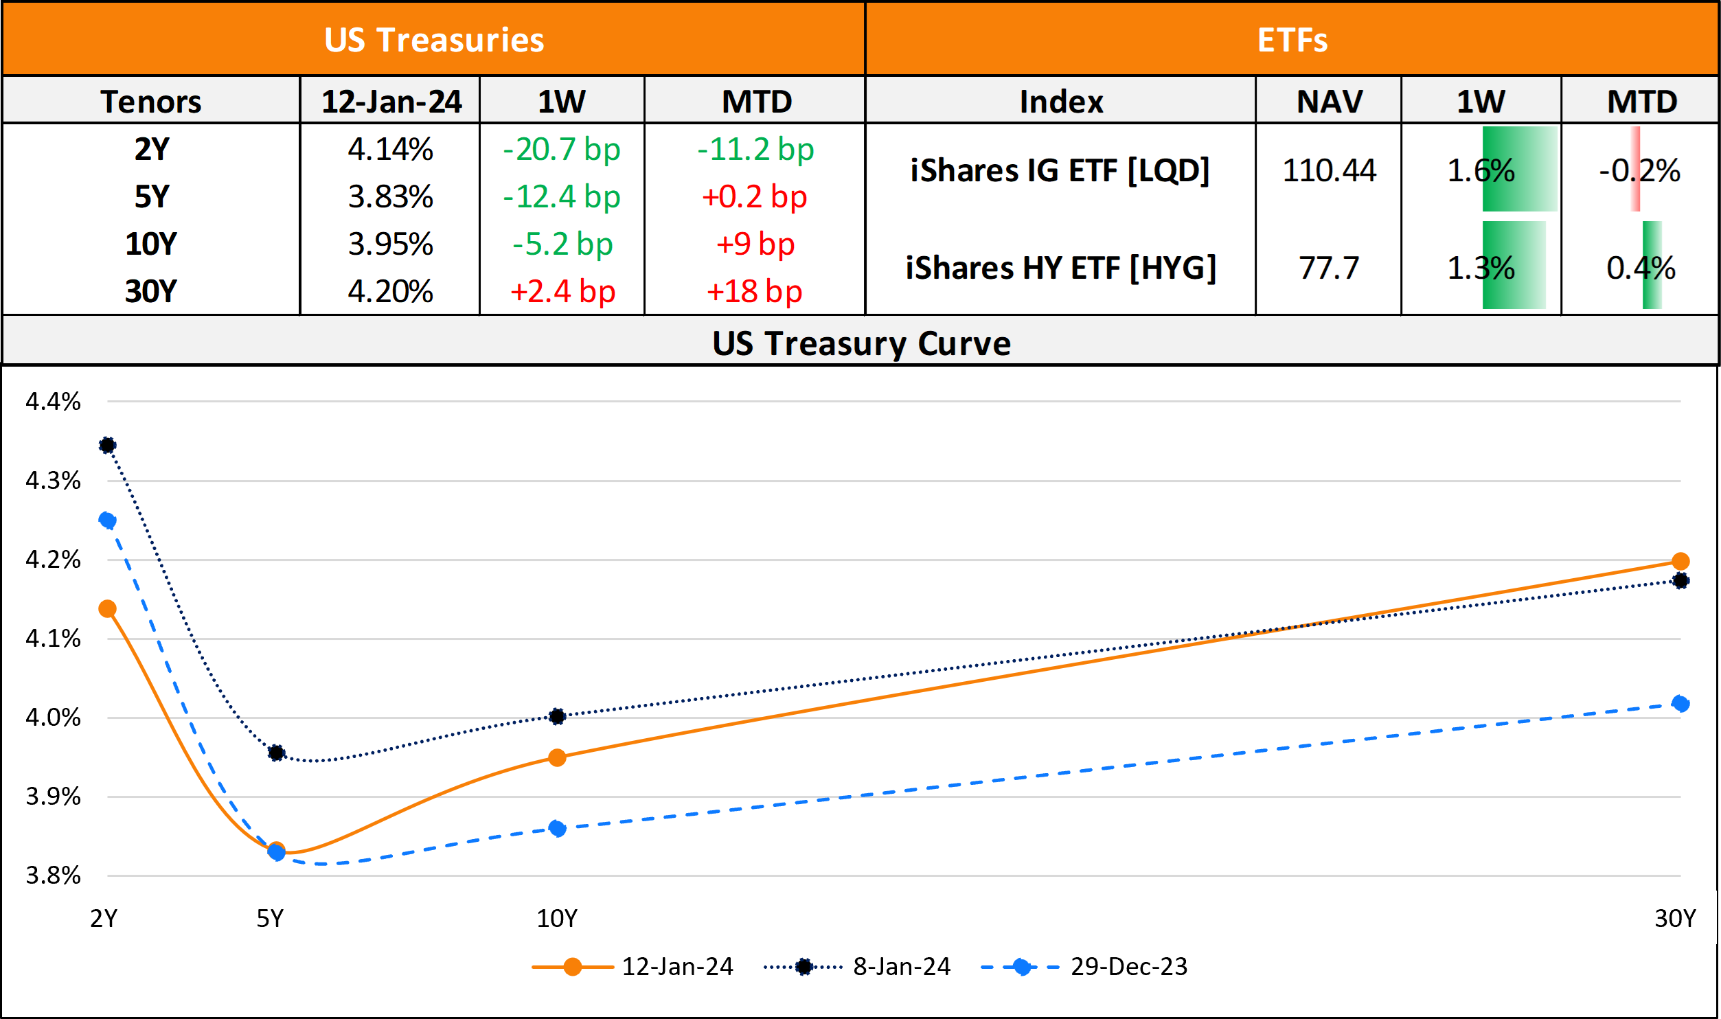Viewport: 1721px width, 1019px height.
Task: Click the LQD NAV value 110.44
Action: click(x=1329, y=170)
